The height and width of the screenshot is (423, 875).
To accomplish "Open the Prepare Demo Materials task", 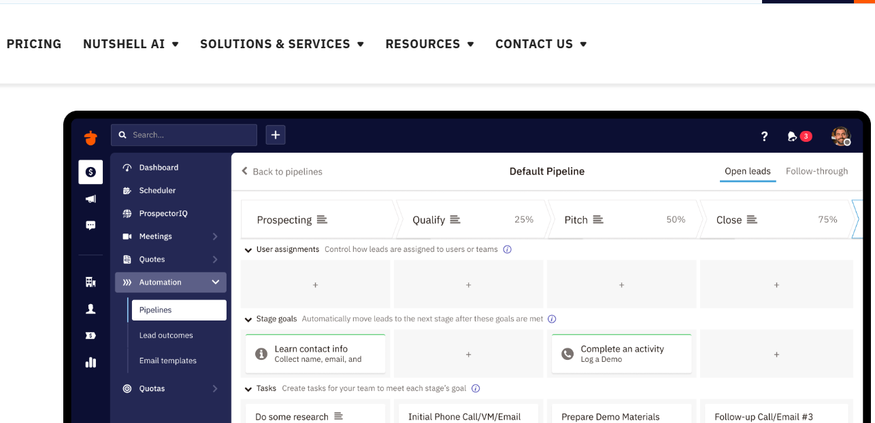I will [x=621, y=413].
